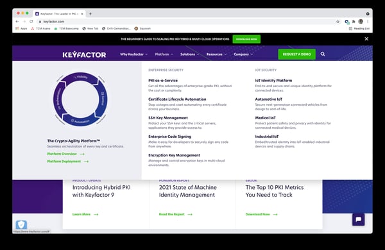Open Automotive IoT menu item
The width and height of the screenshot is (385, 250).
269,99
